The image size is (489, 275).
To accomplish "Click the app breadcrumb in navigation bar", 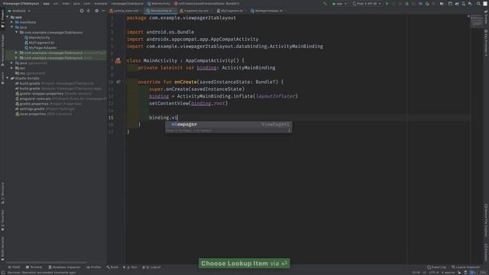I will pyautogui.click(x=46, y=3).
